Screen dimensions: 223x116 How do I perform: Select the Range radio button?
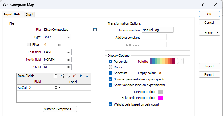110,67
